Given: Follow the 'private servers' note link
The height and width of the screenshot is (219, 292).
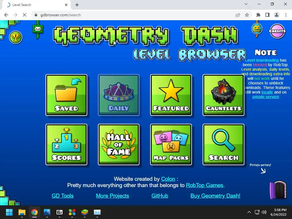Looking at the screenshot, I should 265,97.
